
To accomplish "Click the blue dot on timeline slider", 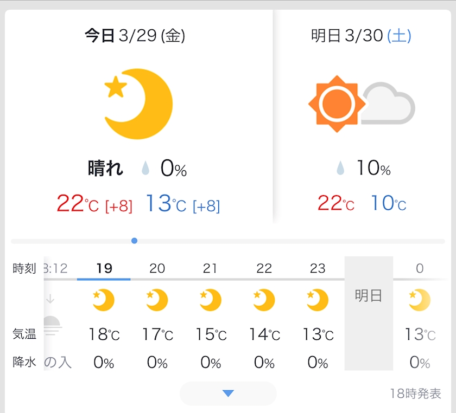I will [135, 241].
